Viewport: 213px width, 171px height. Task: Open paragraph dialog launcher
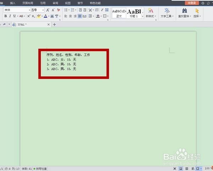point(108,20)
